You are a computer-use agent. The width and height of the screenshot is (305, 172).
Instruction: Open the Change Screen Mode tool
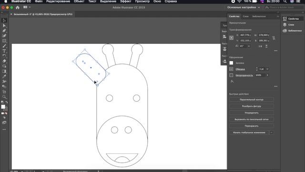click(4, 123)
